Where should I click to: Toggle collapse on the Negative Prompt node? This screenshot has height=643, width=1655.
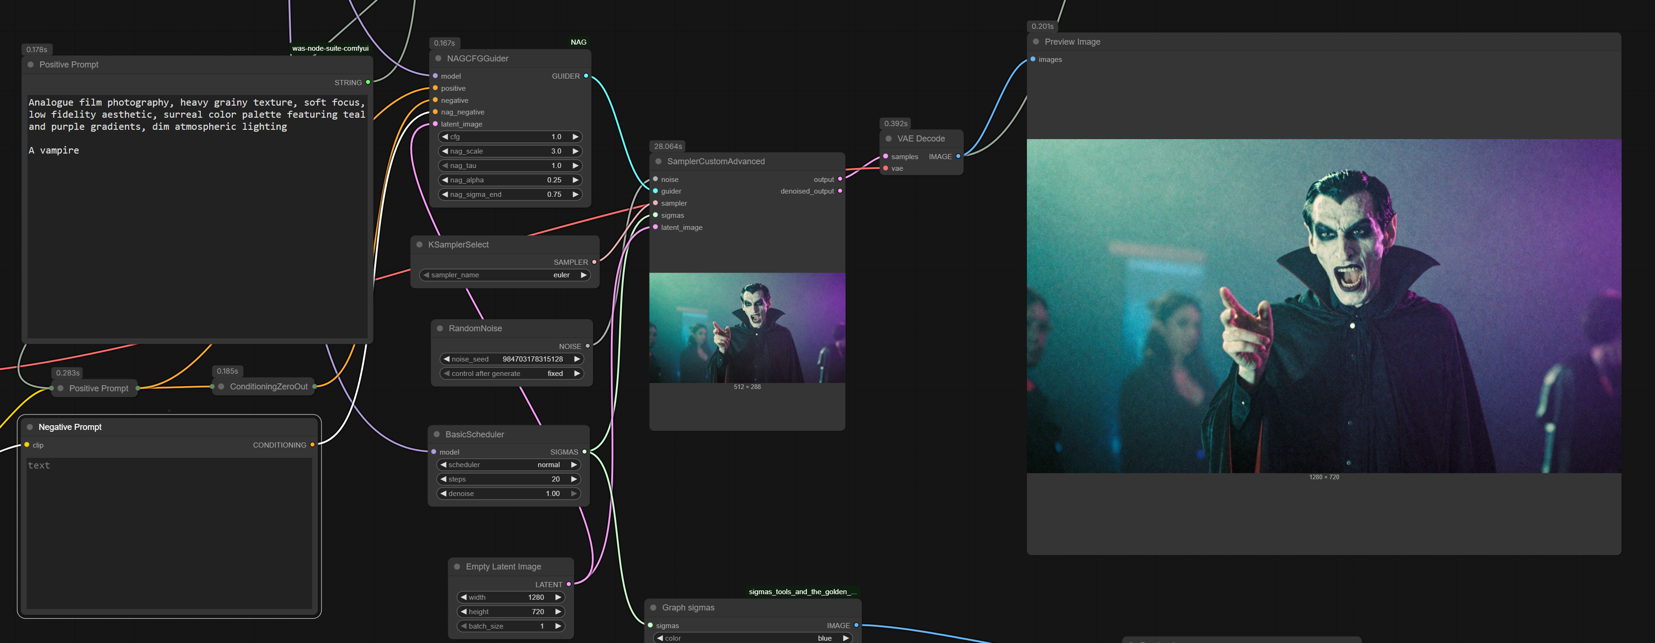[29, 428]
